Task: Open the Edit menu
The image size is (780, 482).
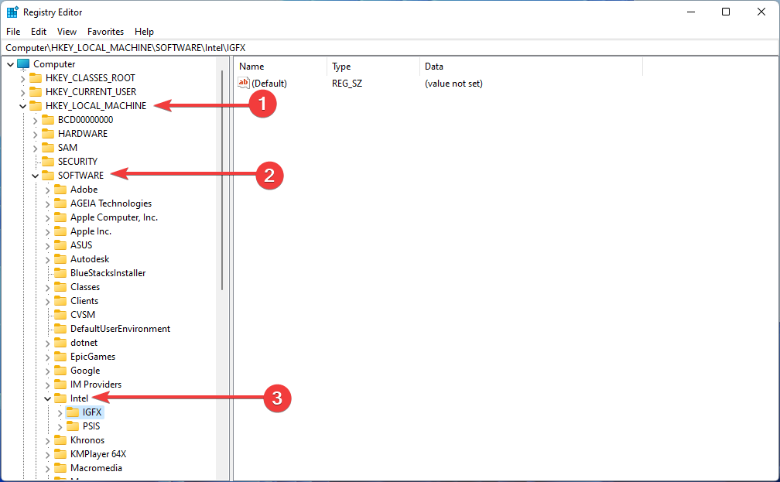Action: click(38, 31)
